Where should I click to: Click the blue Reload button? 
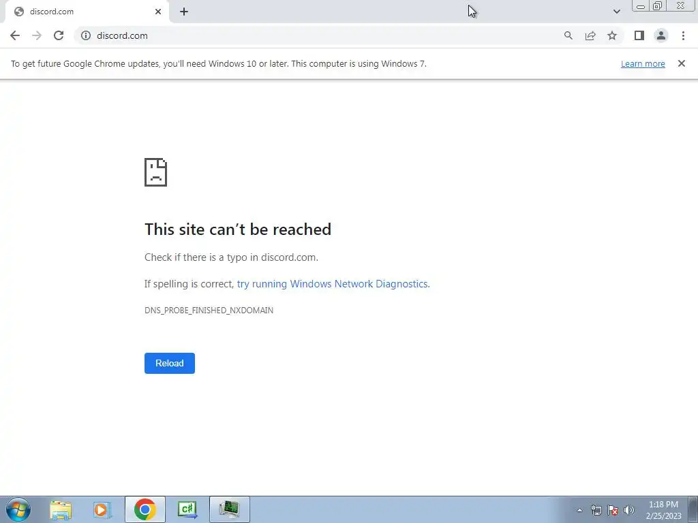coord(170,364)
